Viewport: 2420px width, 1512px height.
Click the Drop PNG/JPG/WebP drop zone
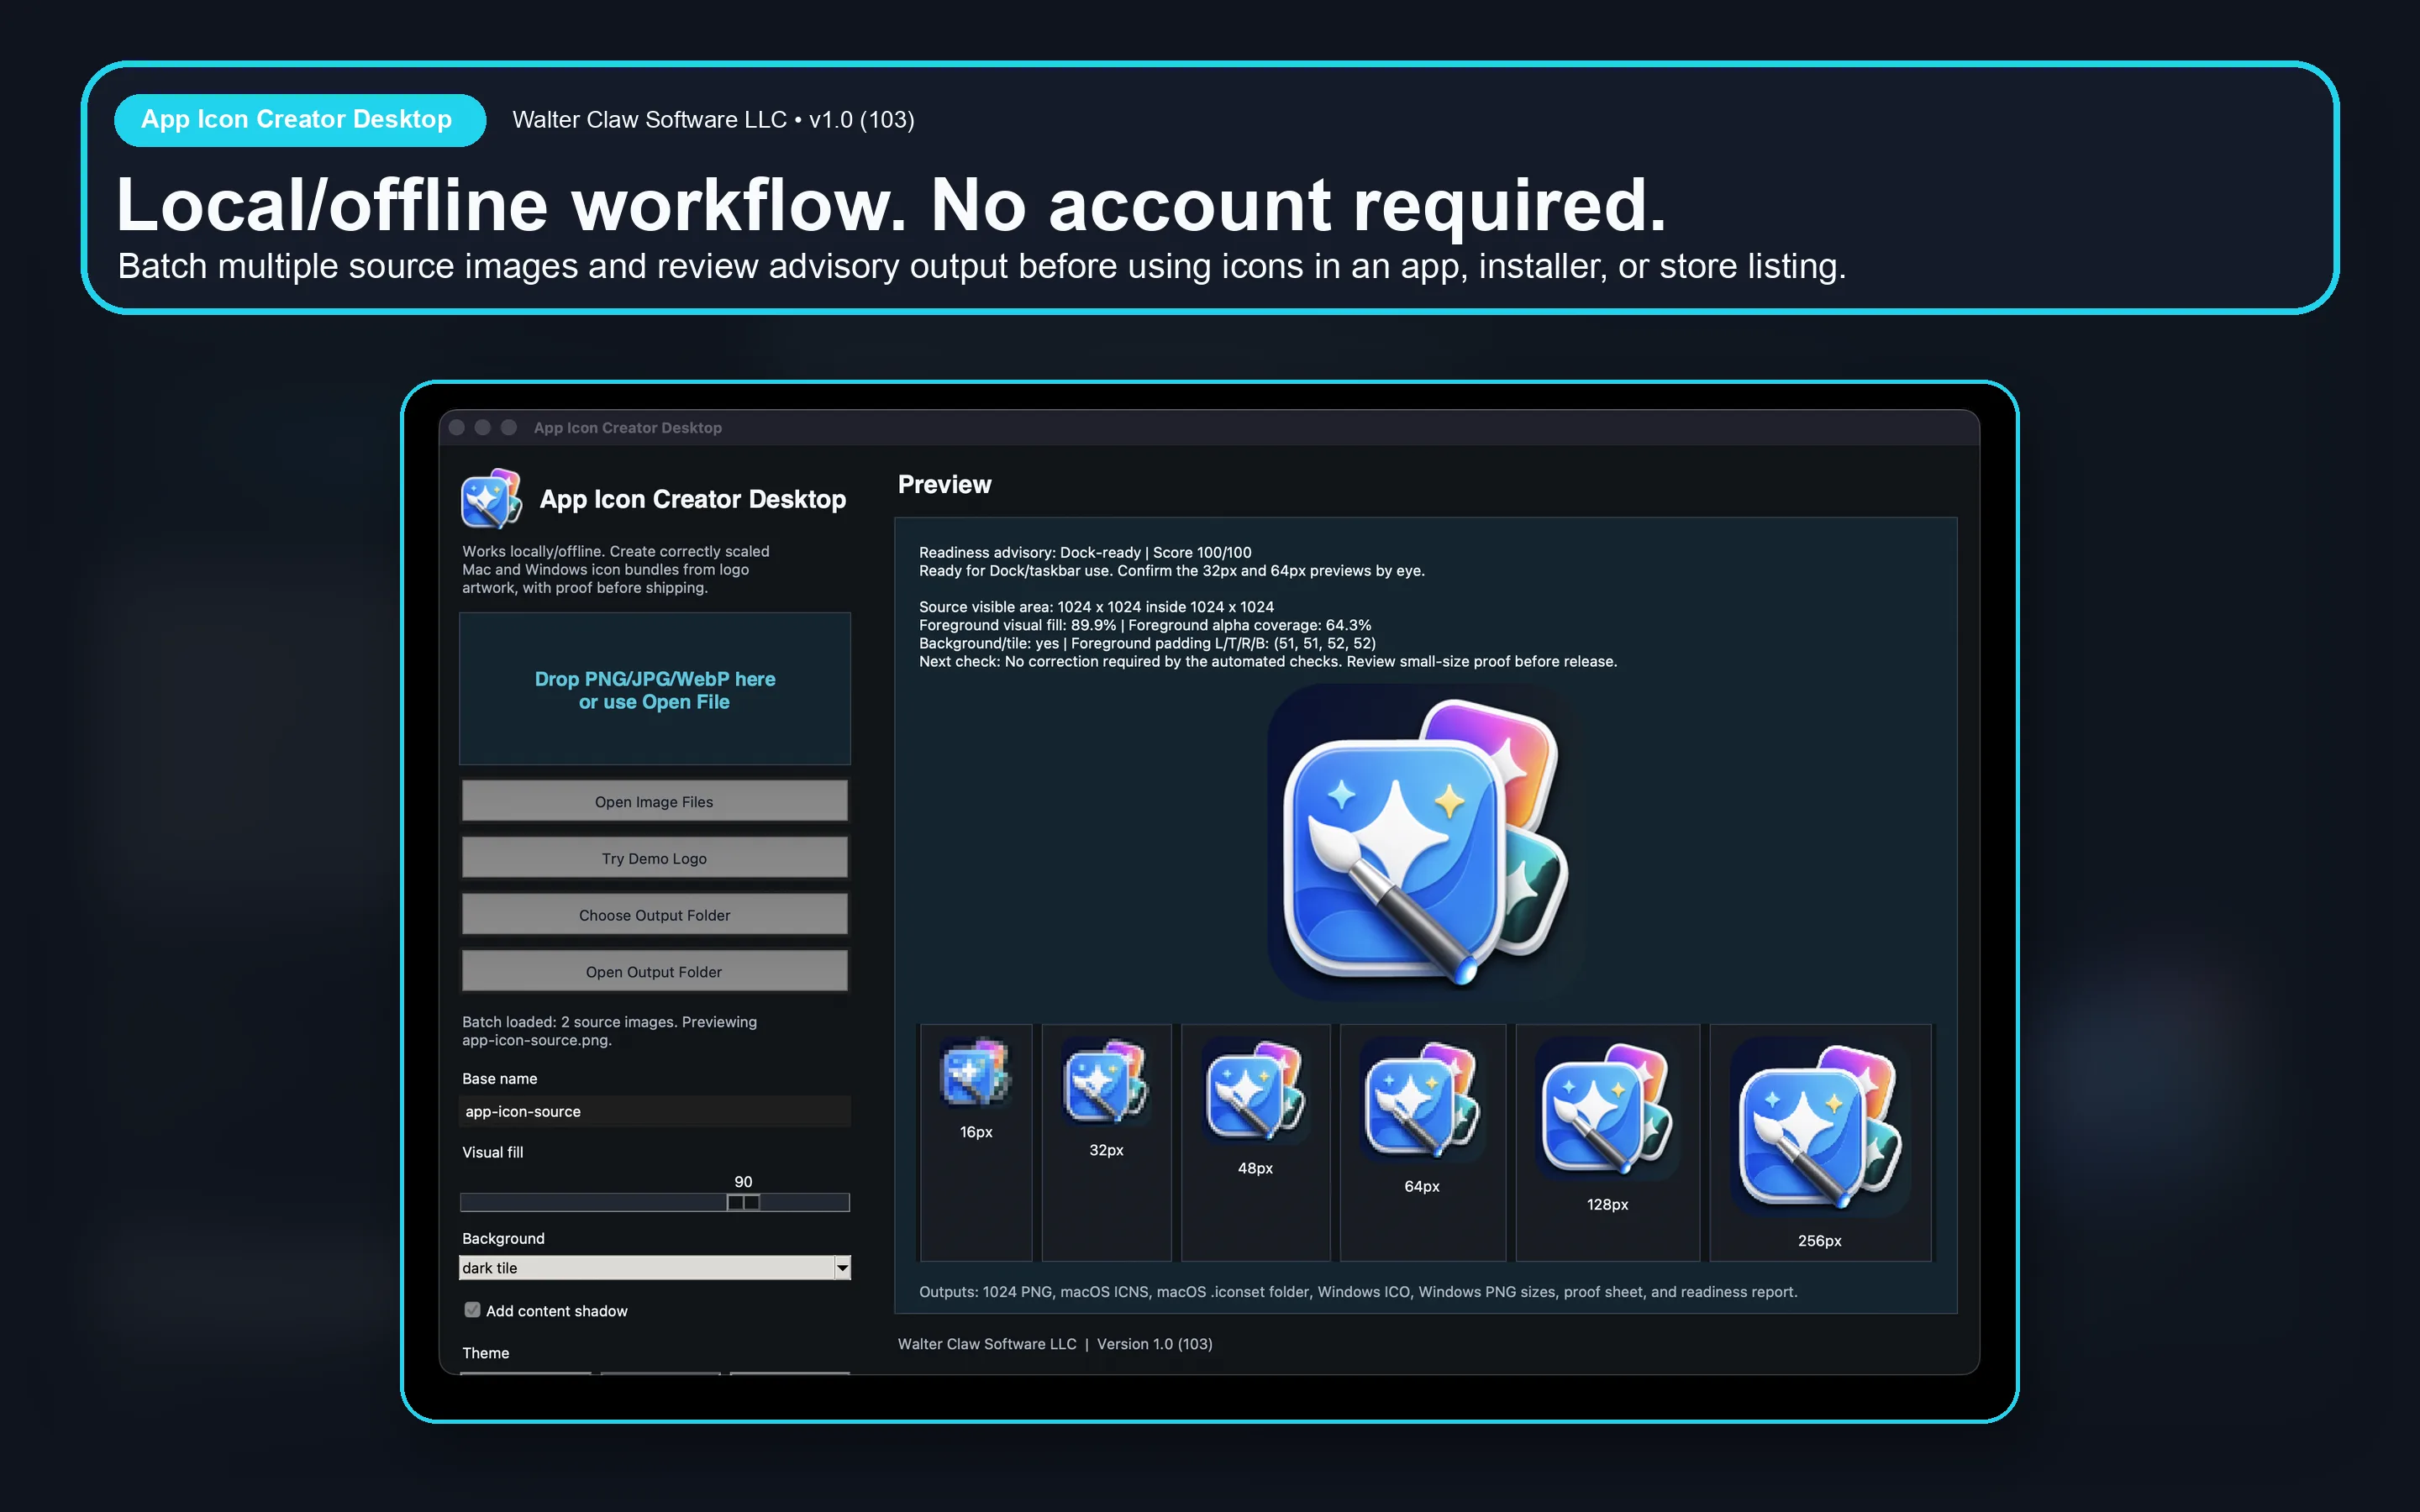(x=655, y=689)
